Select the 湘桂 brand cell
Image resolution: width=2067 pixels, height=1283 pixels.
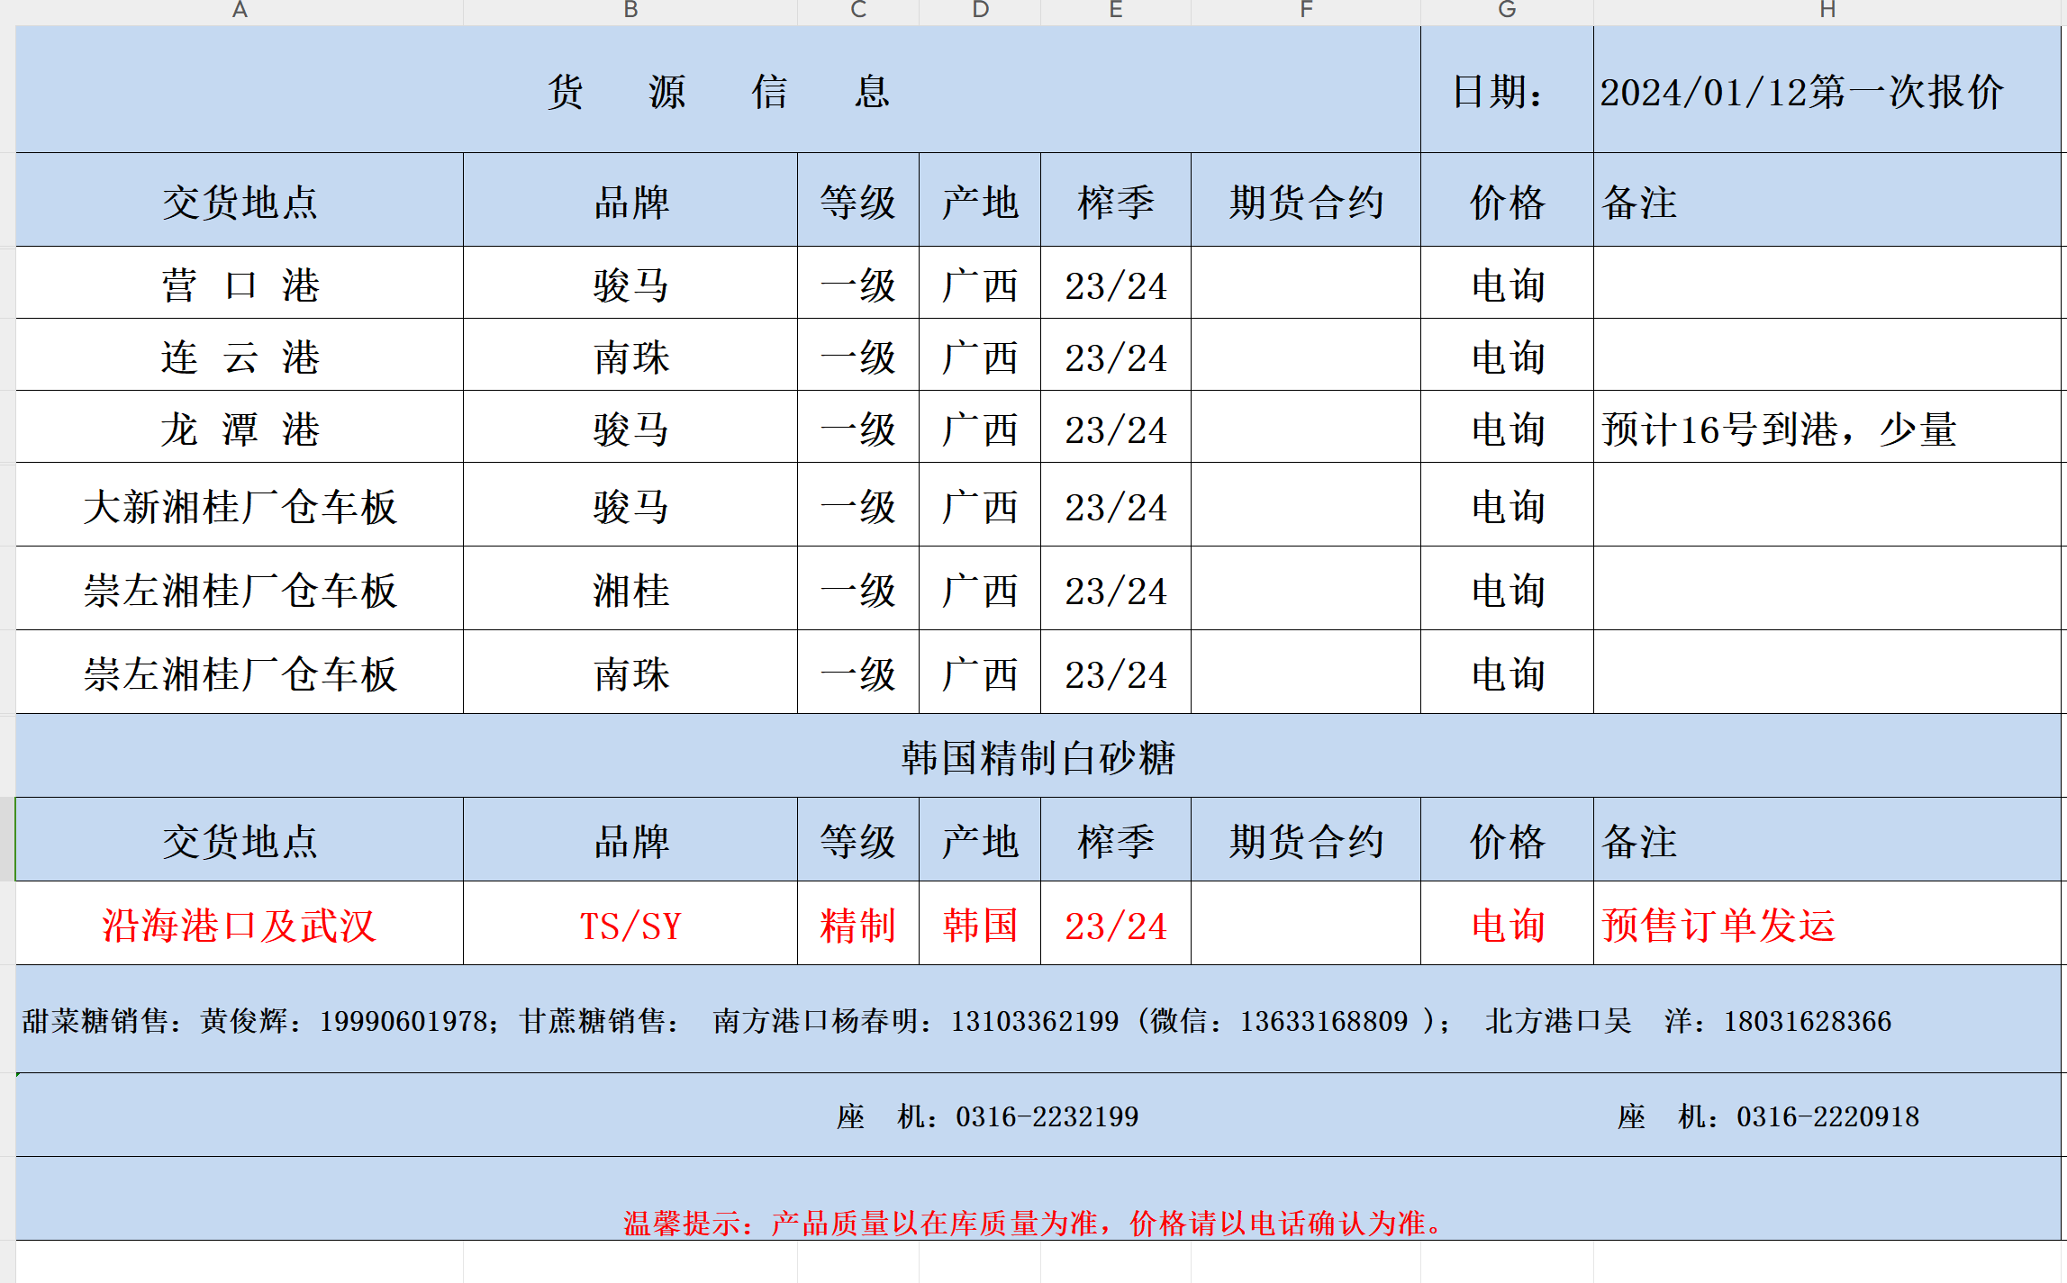tap(630, 591)
